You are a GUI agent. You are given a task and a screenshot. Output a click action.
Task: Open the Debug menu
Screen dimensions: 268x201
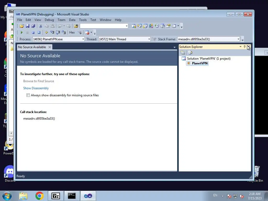coord(49,20)
